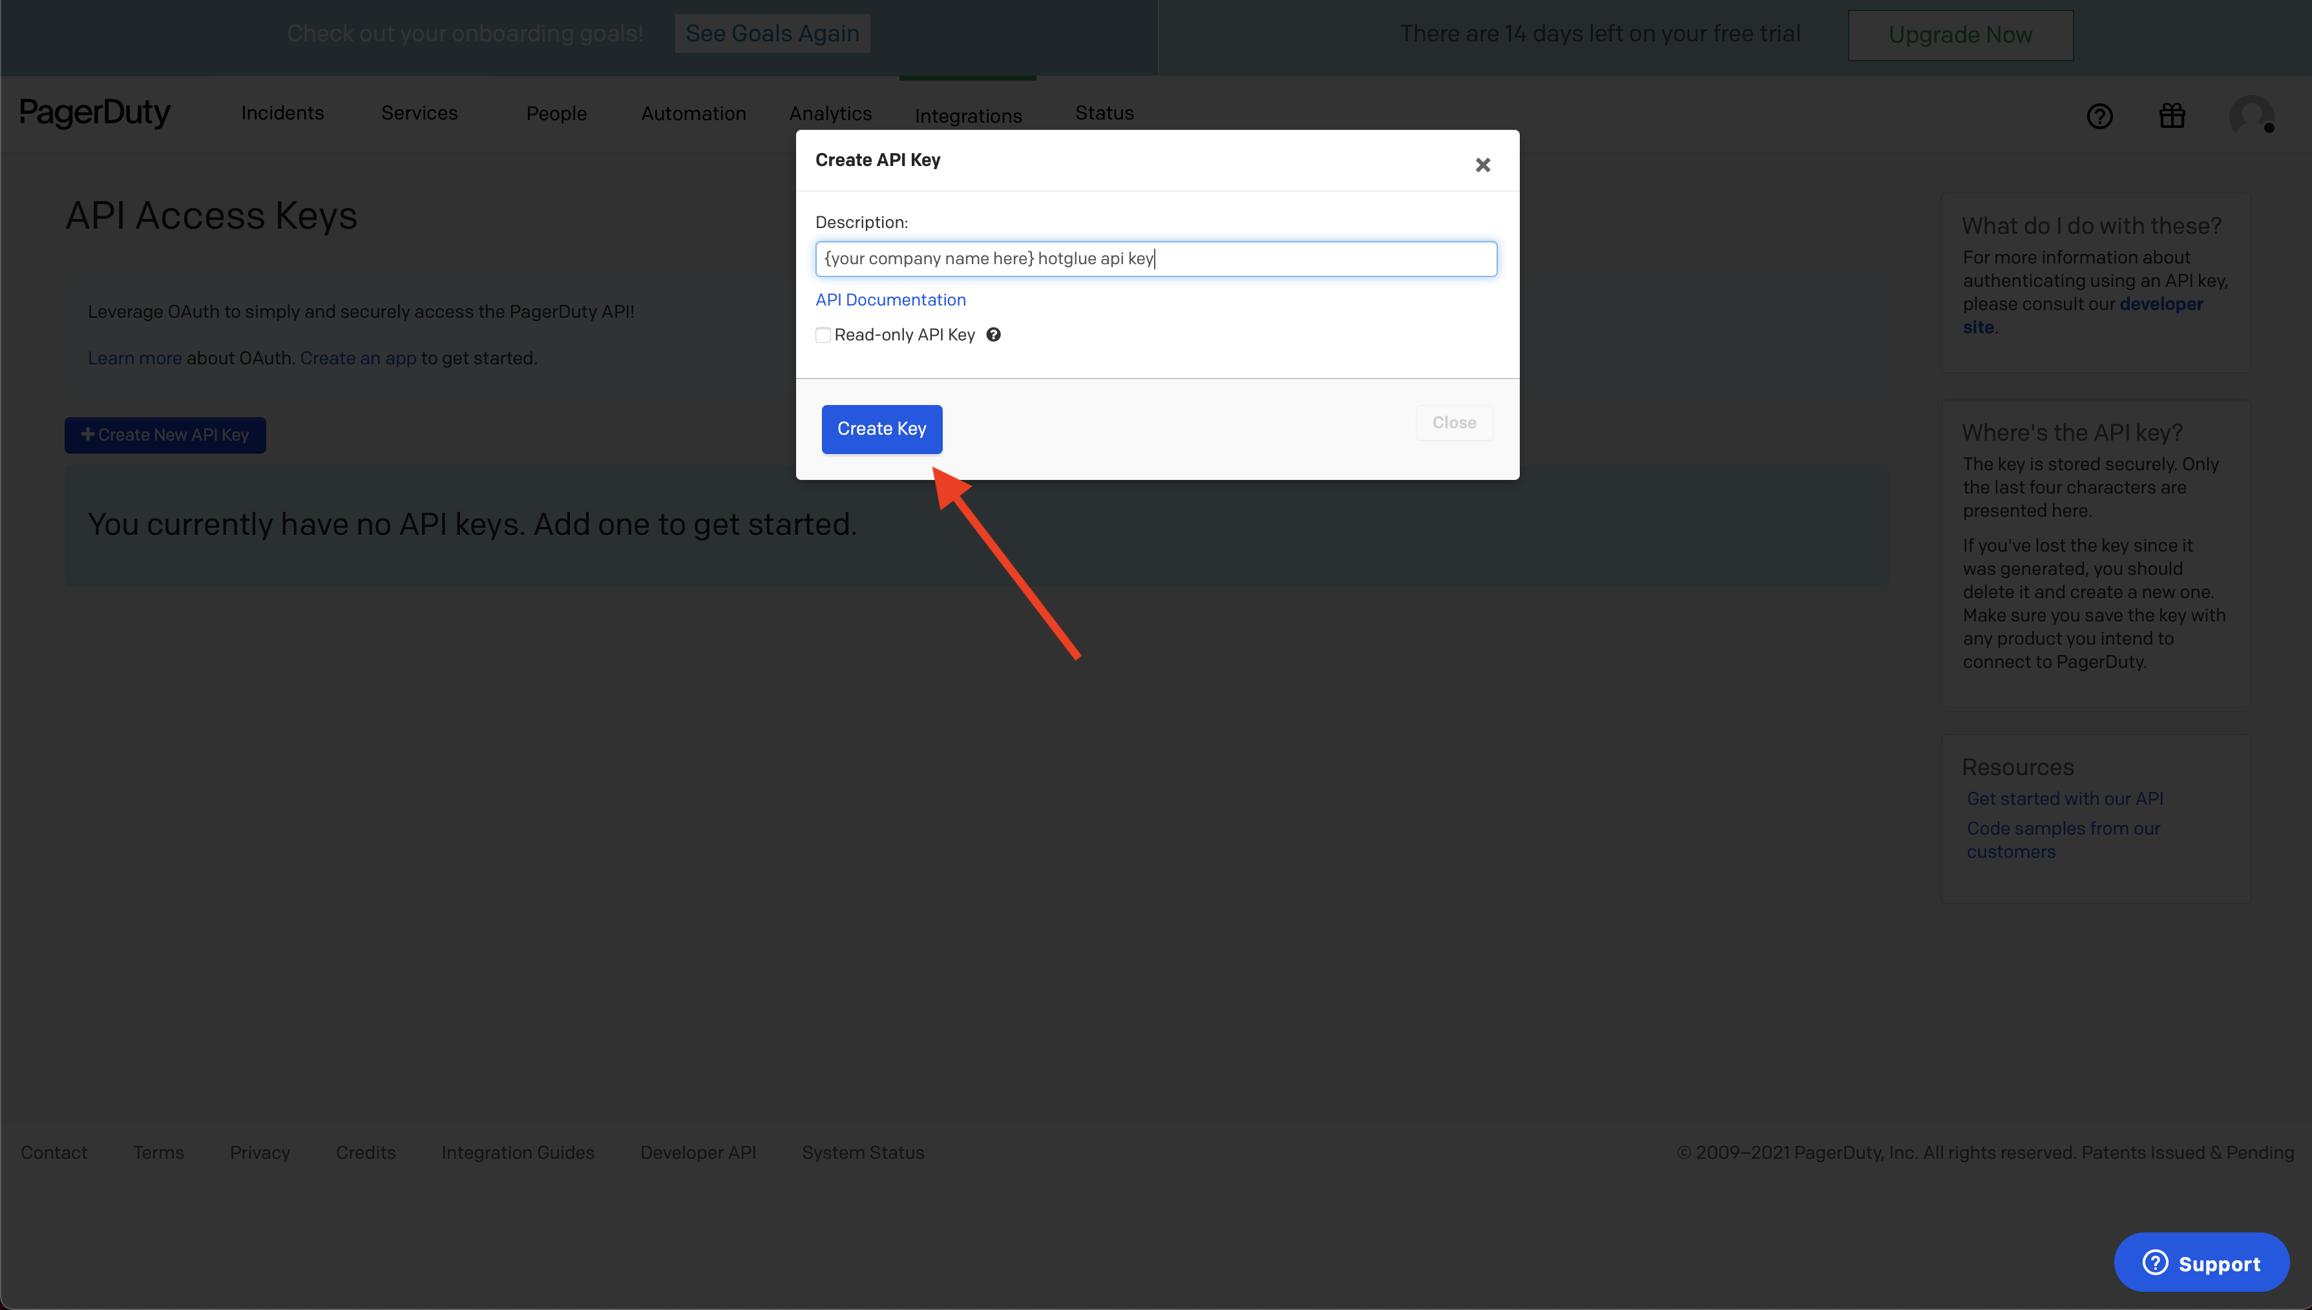
Task: Click the Create Key button
Action: point(881,429)
